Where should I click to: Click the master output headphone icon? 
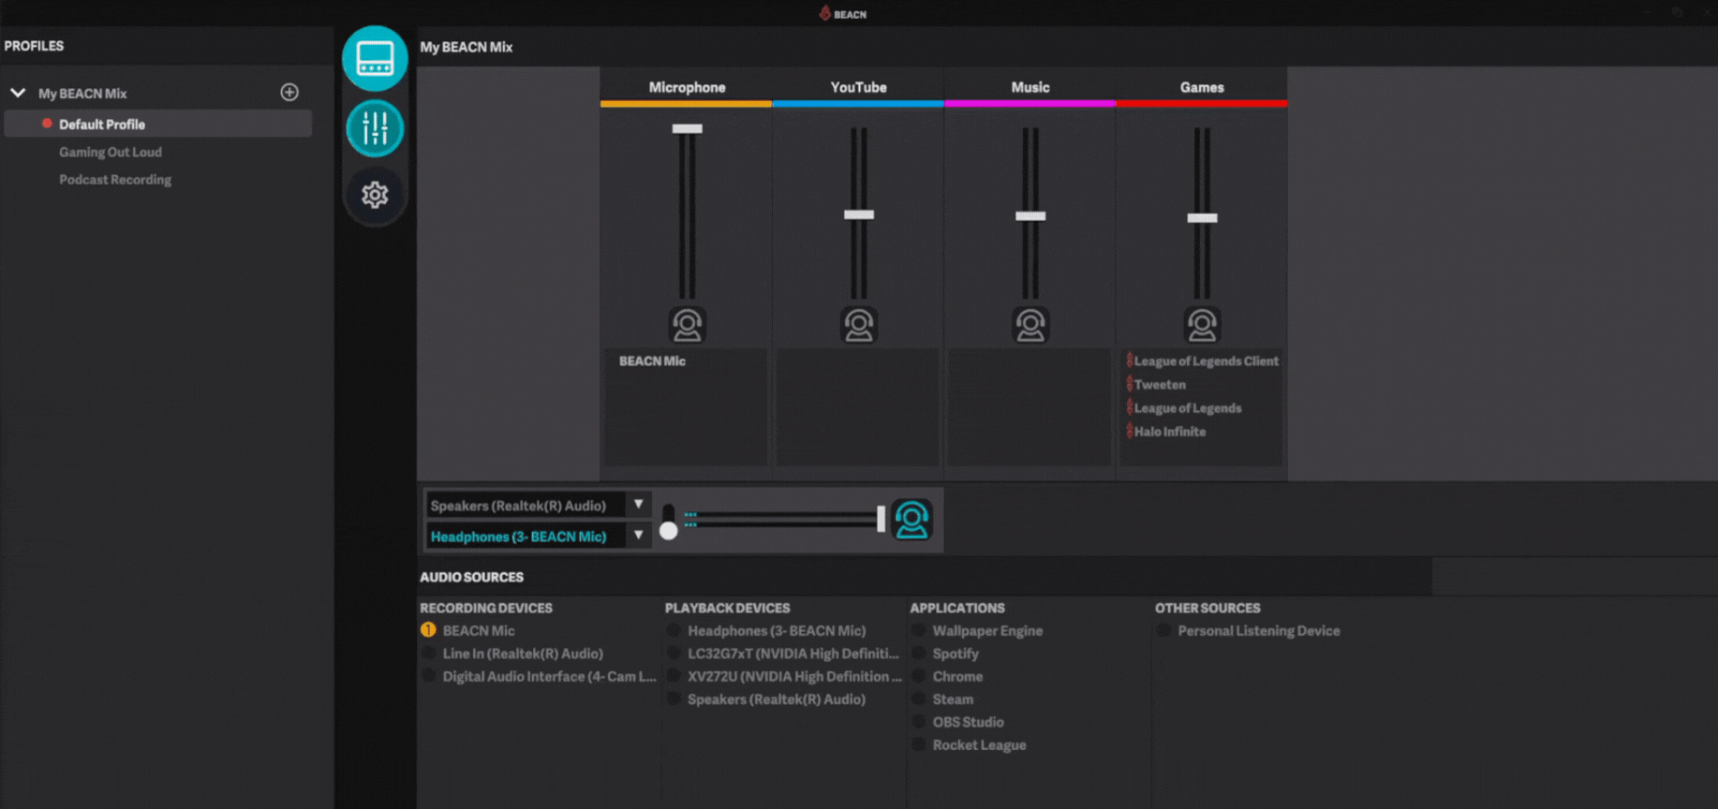pos(911,520)
